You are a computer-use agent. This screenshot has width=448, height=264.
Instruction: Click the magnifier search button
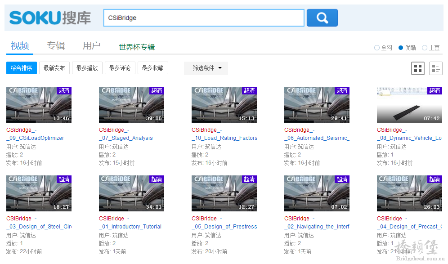point(323,18)
